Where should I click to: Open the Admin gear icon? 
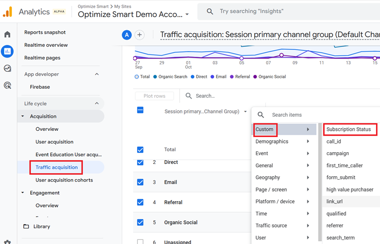[x=7, y=242]
